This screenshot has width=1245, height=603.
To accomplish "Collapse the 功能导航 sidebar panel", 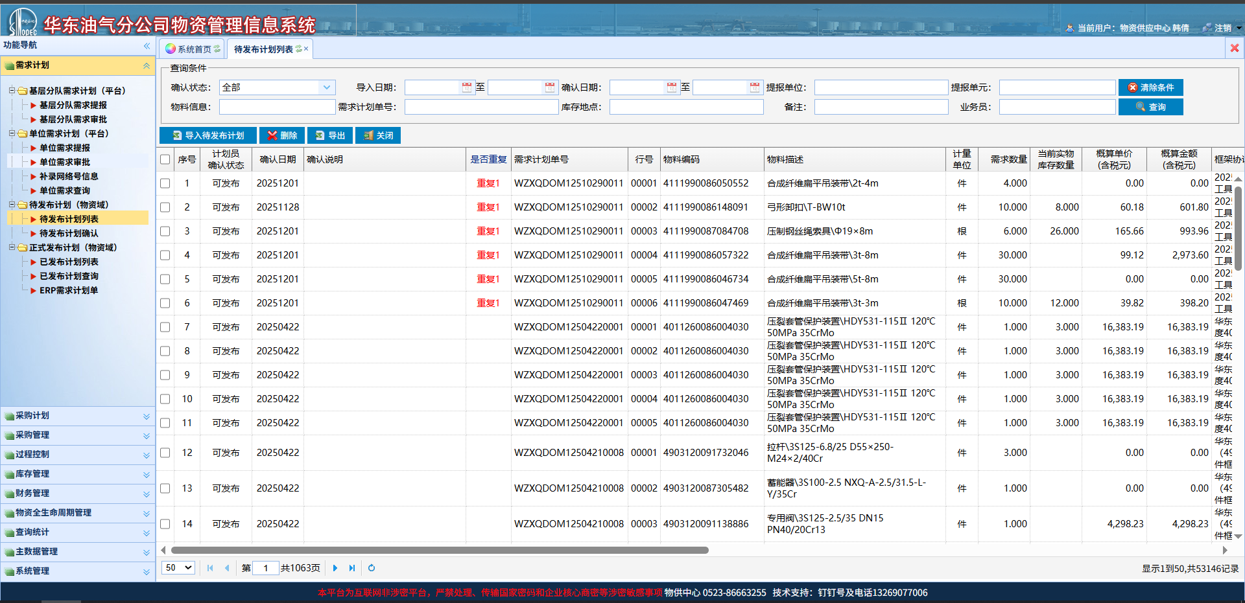I will pyautogui.click(x=147, y=45).
